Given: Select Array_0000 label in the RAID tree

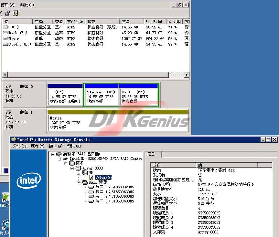Looking at the screenshot, I should (93, 168).
